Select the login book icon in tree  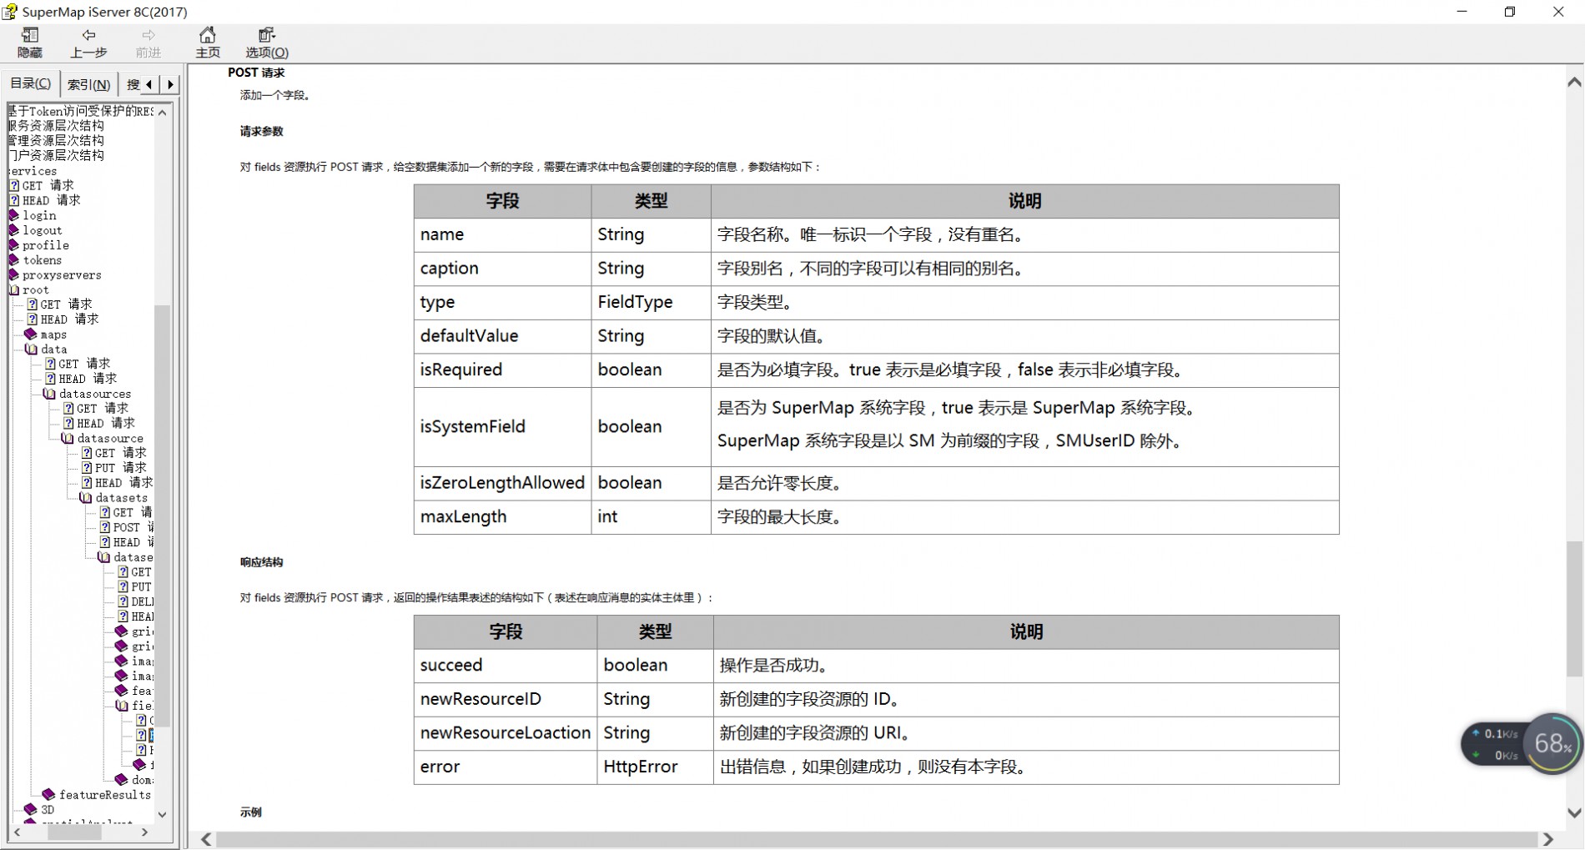tap(14, 215)
